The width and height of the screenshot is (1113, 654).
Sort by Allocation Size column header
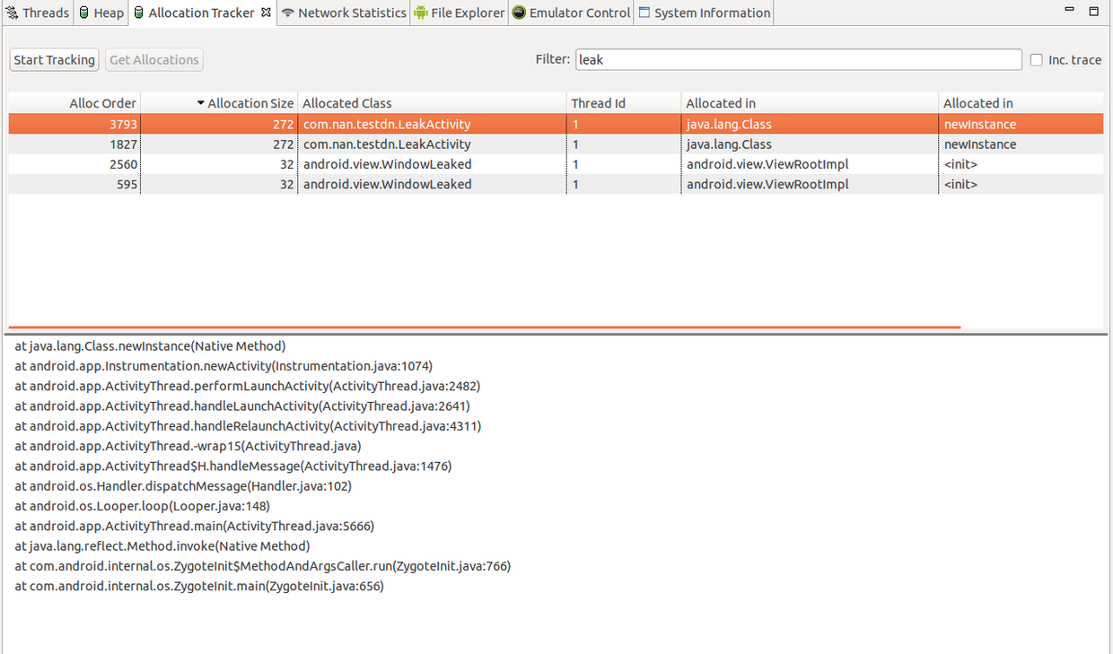[219, 103]
